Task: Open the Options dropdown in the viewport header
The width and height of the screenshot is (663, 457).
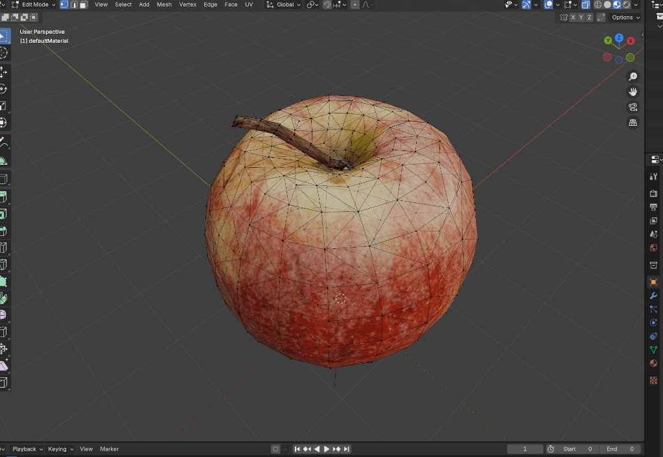Action: 623,18
